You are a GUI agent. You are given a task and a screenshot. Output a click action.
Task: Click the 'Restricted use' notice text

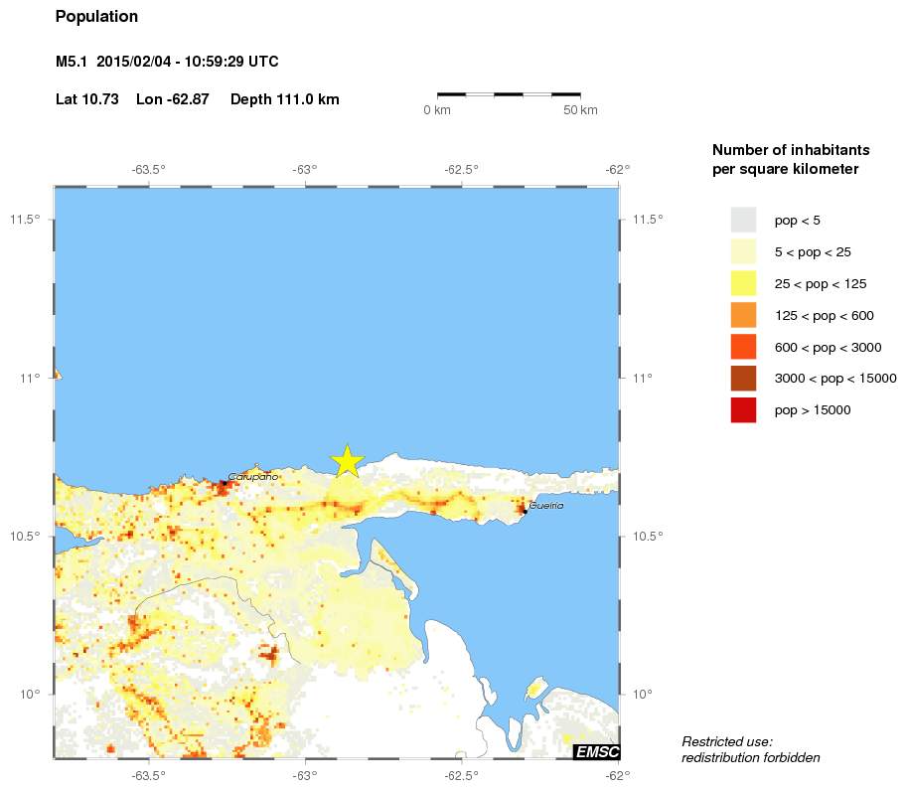[749, 748]
